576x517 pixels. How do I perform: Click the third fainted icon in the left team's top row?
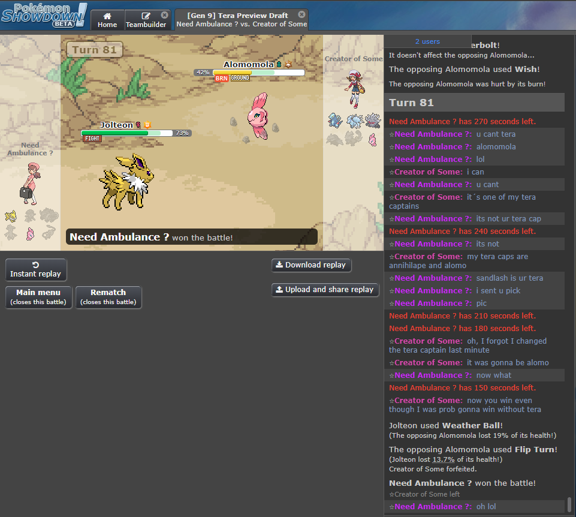click(x=49, y=216)
